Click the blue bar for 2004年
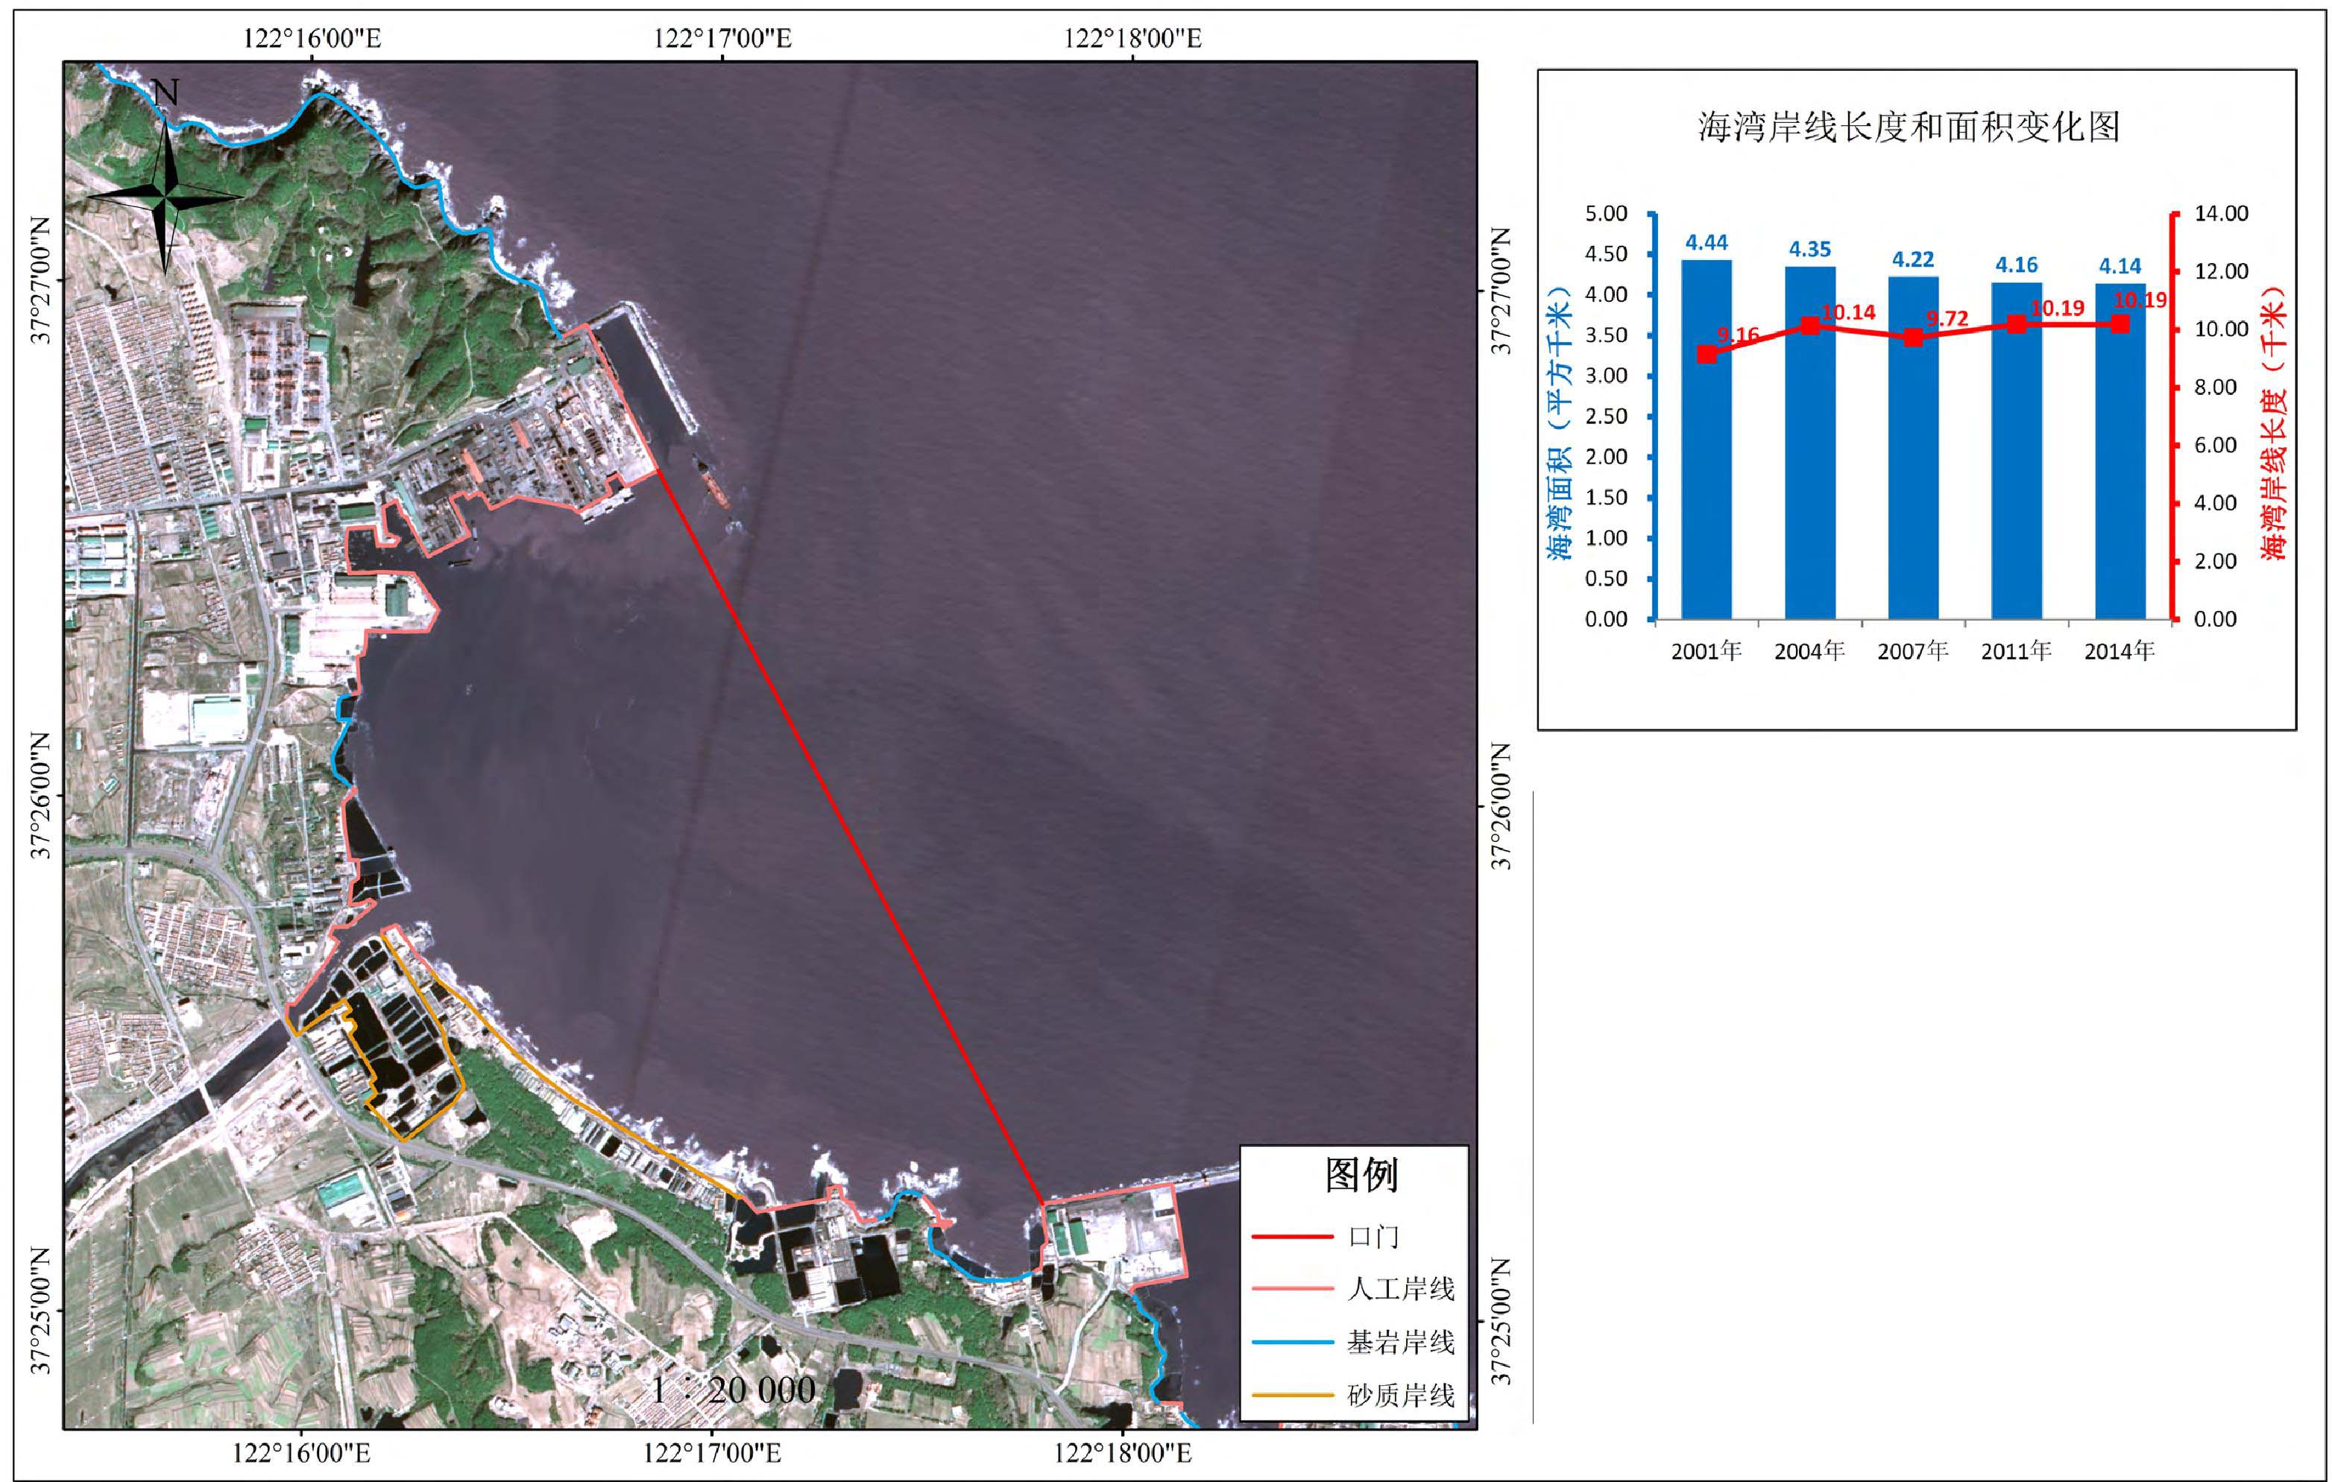 click(x=1810, y=443)
